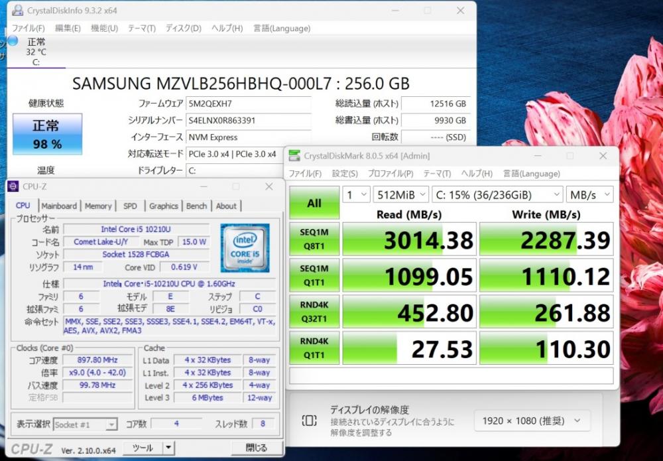
Task: Click the serial number field S4ELNX0R863391
Action: (248, 121)
